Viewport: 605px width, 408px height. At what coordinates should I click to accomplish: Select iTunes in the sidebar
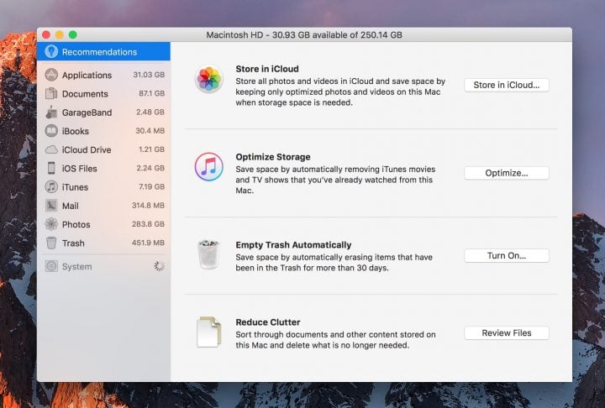click(x=103, y=186)
